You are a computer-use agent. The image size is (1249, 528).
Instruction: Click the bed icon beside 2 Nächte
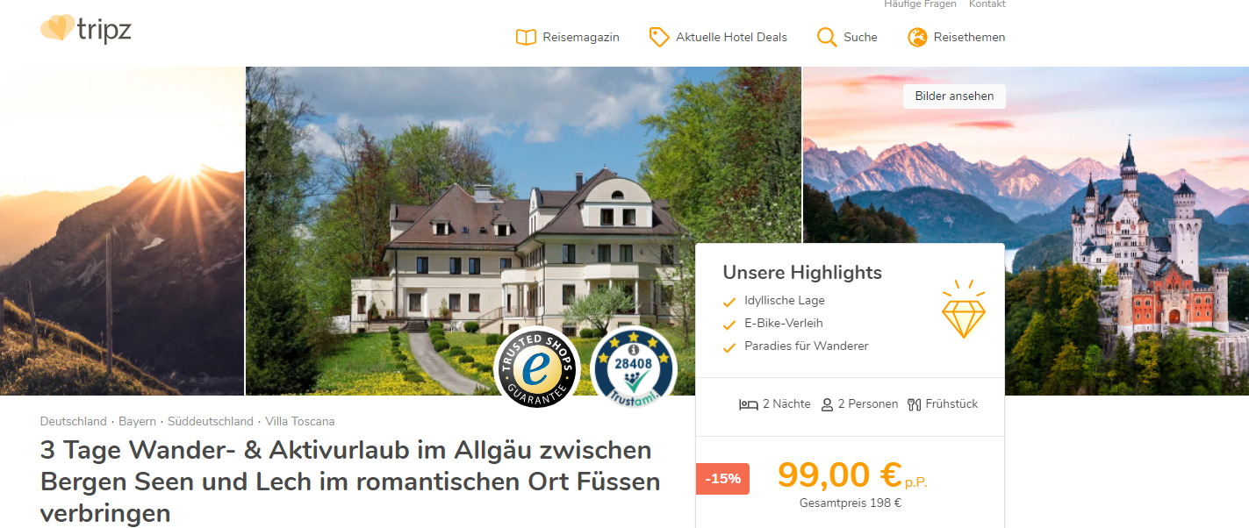[748, 404]
